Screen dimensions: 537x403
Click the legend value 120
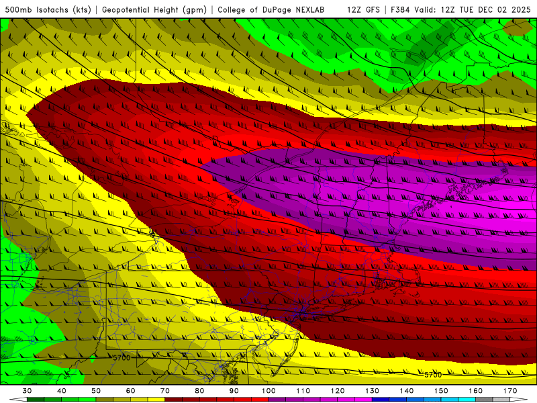tap(338, 391)
